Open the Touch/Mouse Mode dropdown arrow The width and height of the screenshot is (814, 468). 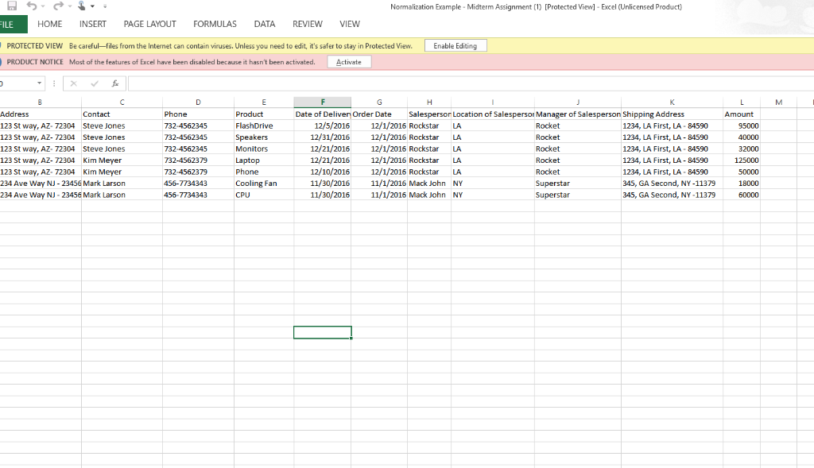pos(92,6)
